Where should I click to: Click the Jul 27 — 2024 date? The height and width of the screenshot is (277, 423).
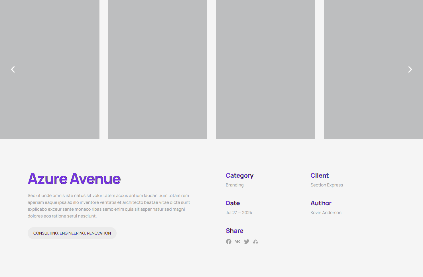(239, 213)
